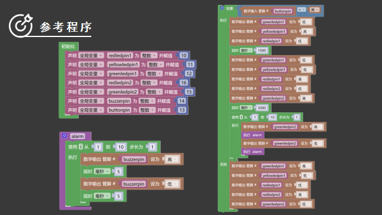Select the 否则 branch label of if block

click(x=223, y=165)
